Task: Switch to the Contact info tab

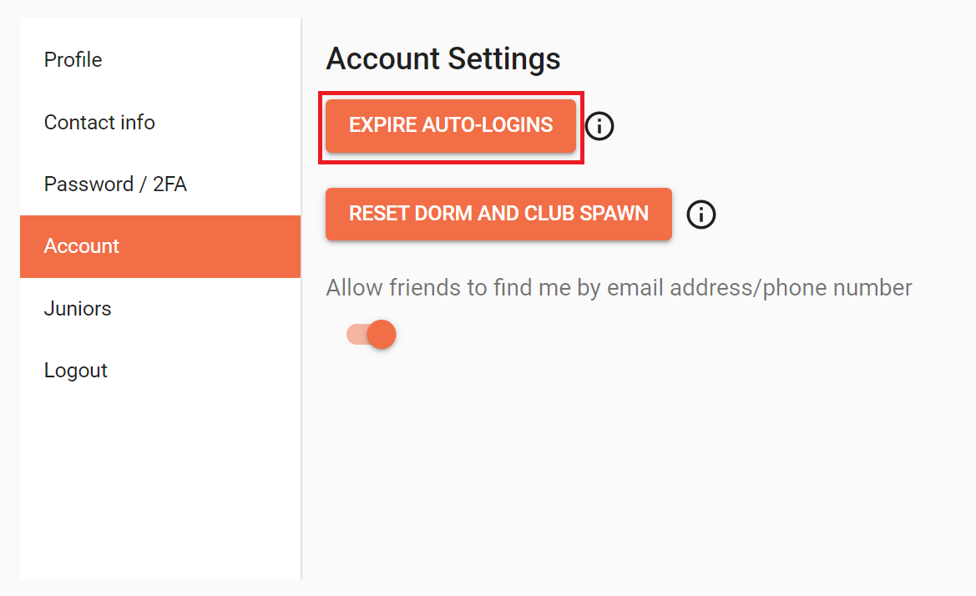Action: pos(99,123)
